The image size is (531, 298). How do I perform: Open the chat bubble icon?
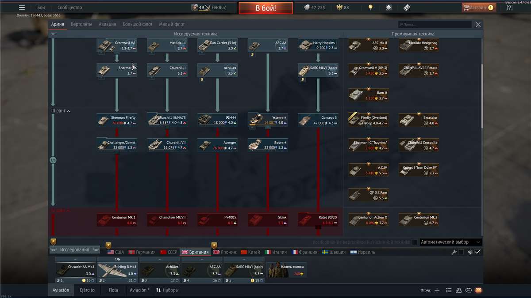[x=469, y=290]
